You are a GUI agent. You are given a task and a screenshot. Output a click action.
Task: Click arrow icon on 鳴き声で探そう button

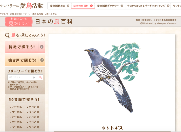pos(42,60)
